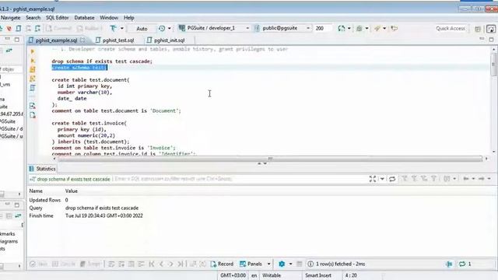Click the transaction mode icon before Auto
This screenshot has width=498, height=280.
(113, 28)
